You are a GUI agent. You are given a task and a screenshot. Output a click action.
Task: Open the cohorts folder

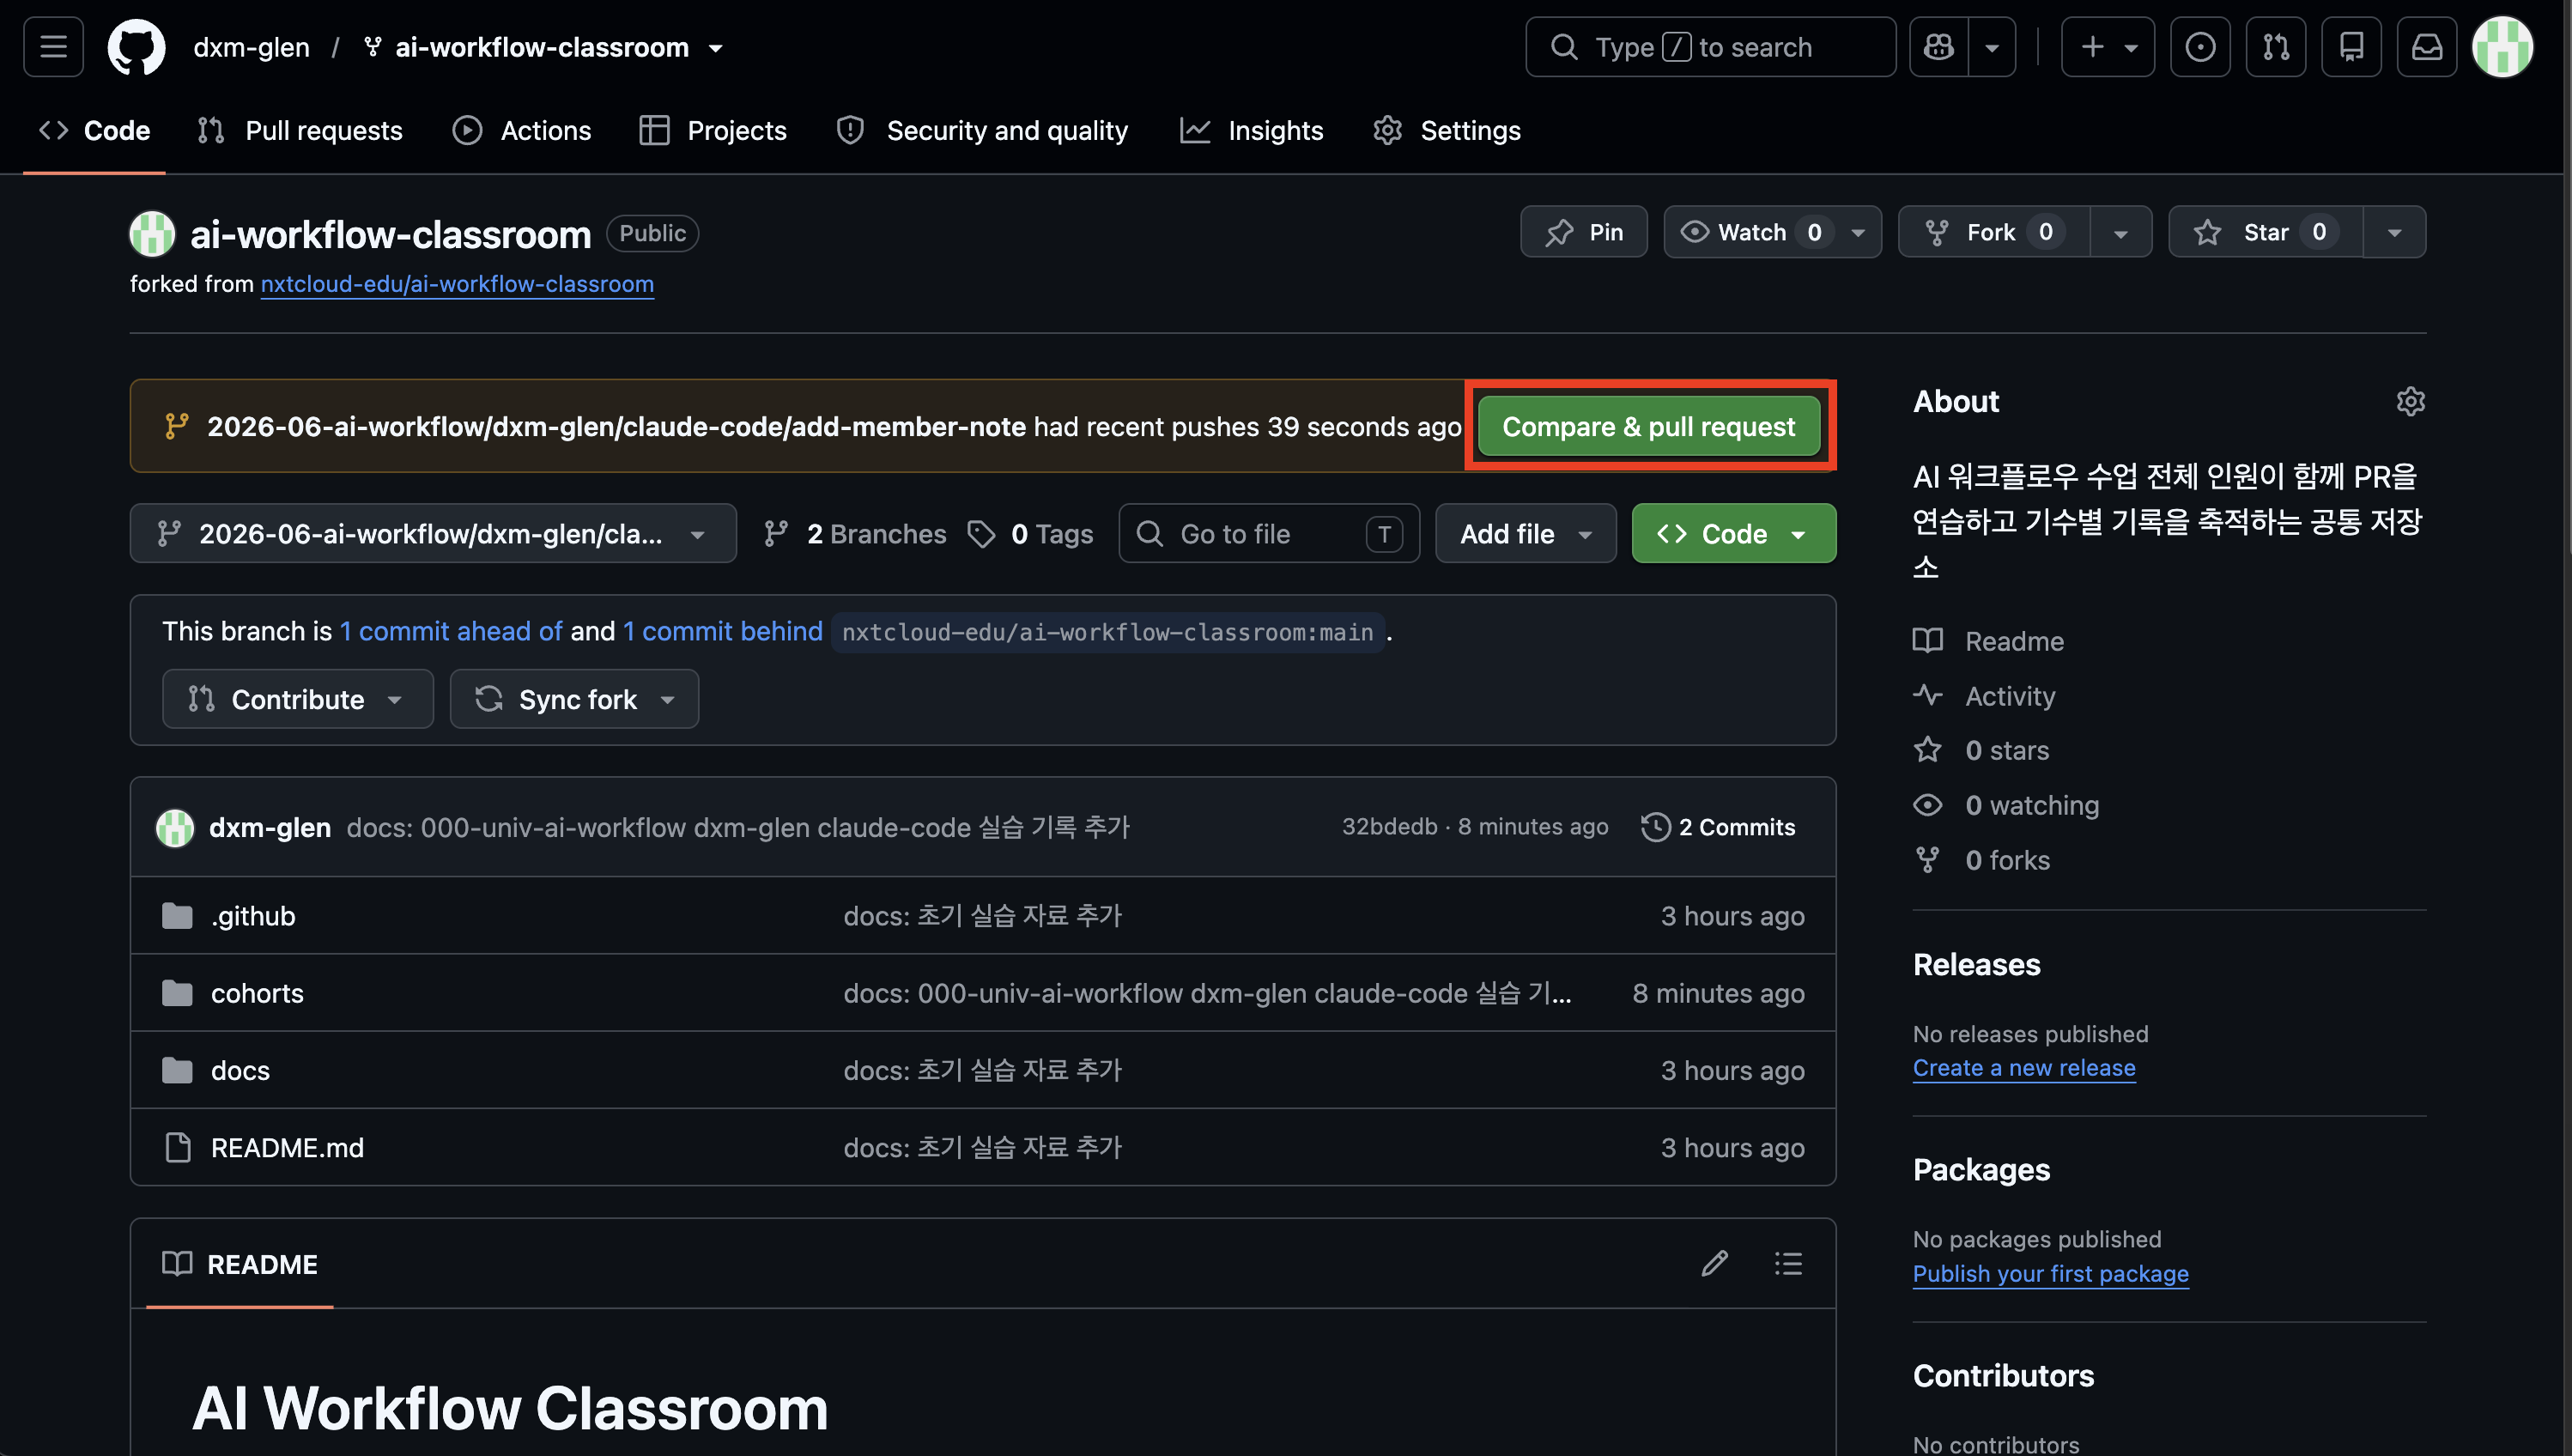coord(257,993)
